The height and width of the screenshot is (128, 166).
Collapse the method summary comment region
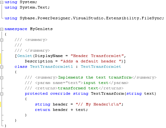(2, 78)
